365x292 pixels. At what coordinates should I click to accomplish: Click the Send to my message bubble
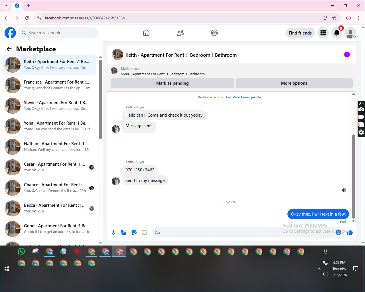pyautogui.click(x=145, y=181)
